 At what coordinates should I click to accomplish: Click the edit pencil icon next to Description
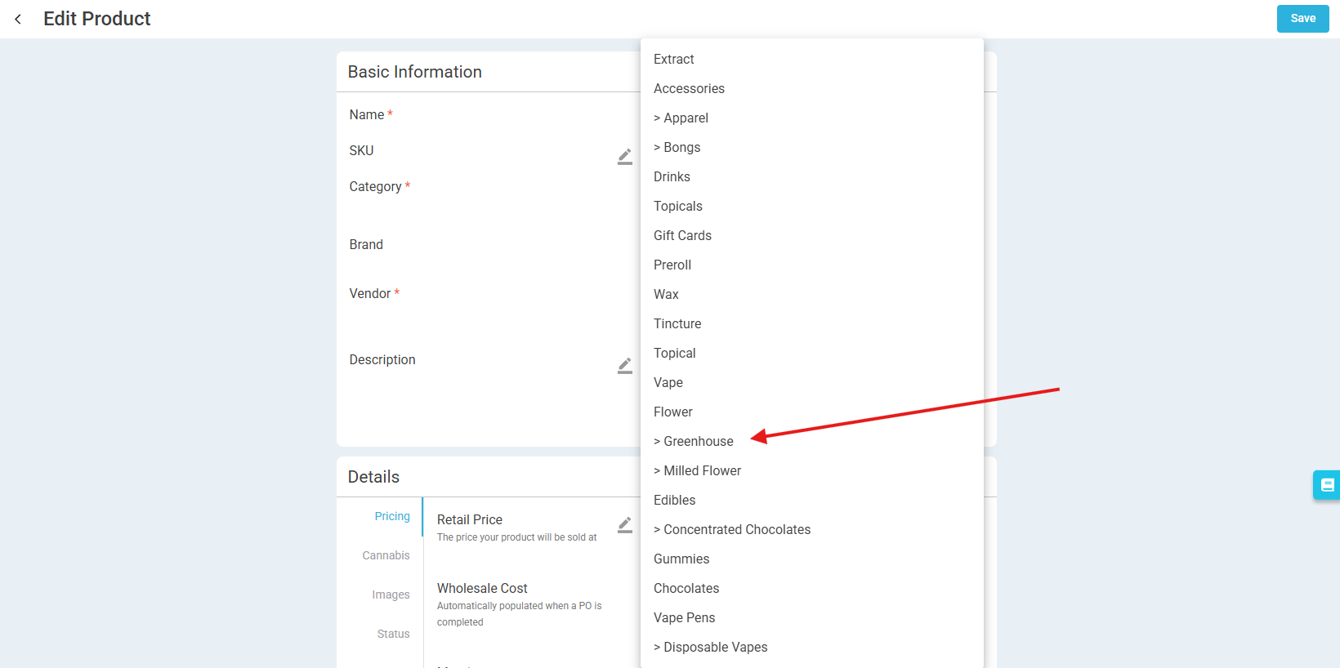624,366
